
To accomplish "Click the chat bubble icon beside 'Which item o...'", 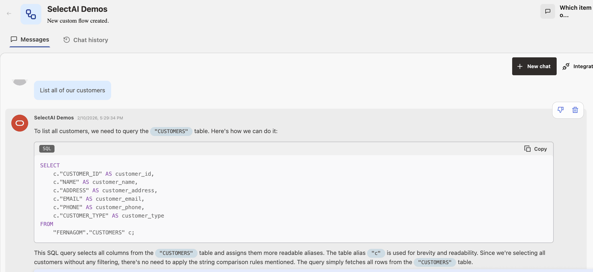I will click(x=548, y=11).
